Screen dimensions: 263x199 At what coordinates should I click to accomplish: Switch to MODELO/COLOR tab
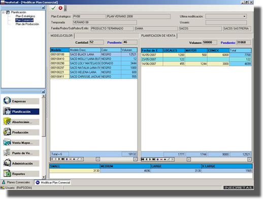[61, 35]
